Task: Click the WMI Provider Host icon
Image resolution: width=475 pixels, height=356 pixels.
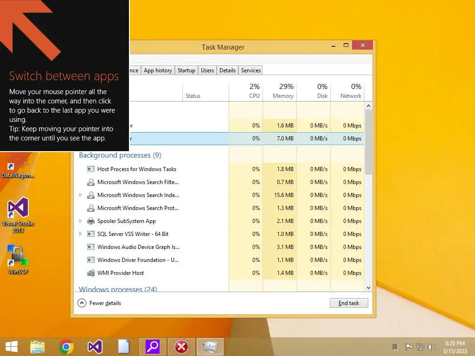Action: (x=90, y=273)
